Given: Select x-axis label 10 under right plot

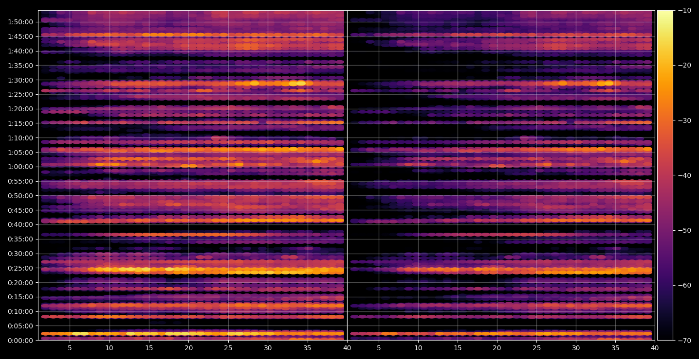Looking at the screenshot, I should (418, 348).
